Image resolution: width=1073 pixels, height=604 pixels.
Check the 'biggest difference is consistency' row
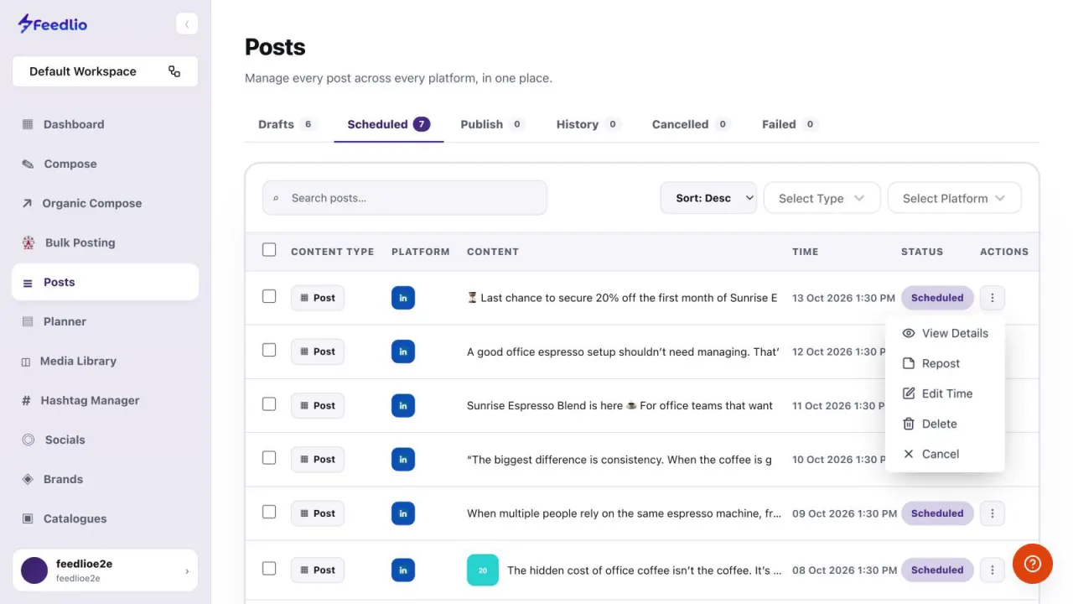(x=269, y=457)
